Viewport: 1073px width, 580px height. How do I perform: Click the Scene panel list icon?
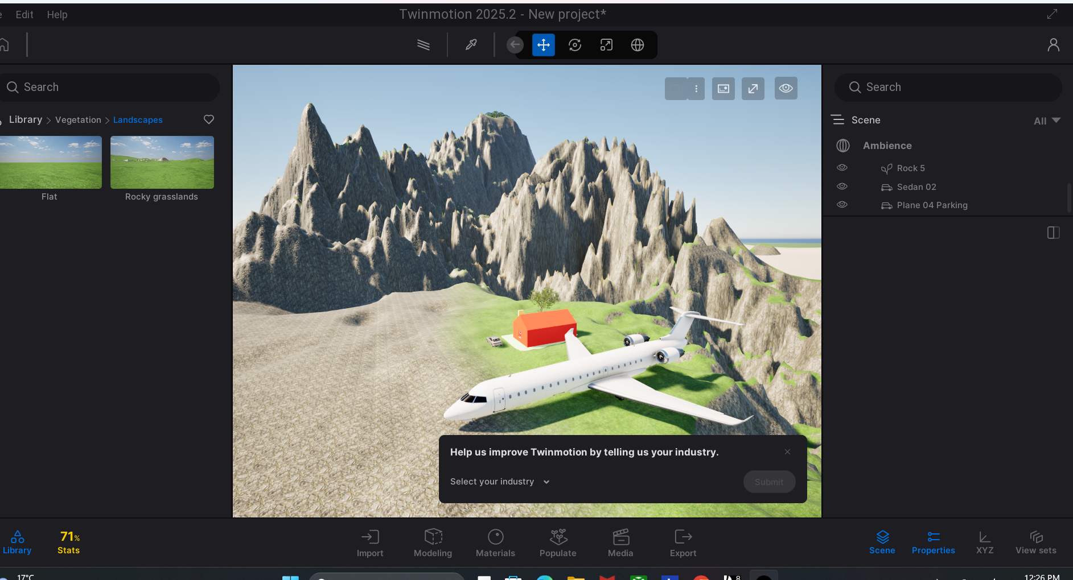[837, 119]
